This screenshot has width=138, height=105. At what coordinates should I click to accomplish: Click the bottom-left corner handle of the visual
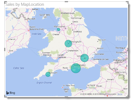[x=5, y=96]
